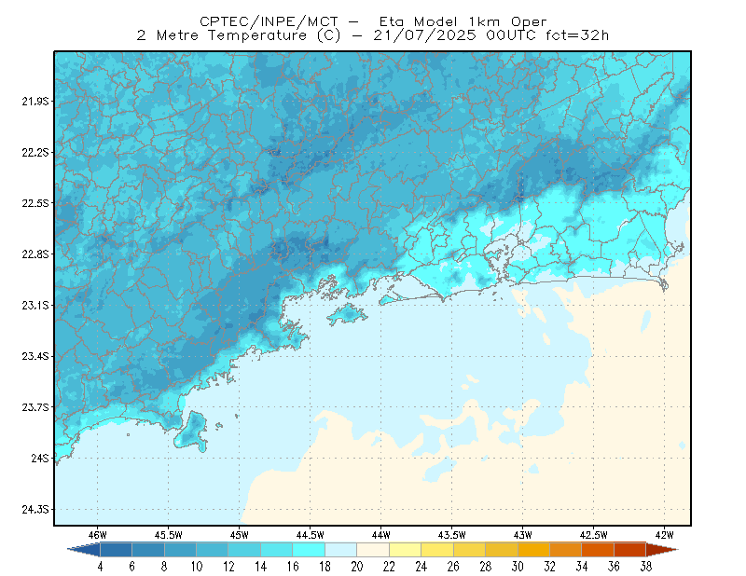Click the '8' colorbar value label
The width and height of the screenshot is (746, 576).
point(164,567)
